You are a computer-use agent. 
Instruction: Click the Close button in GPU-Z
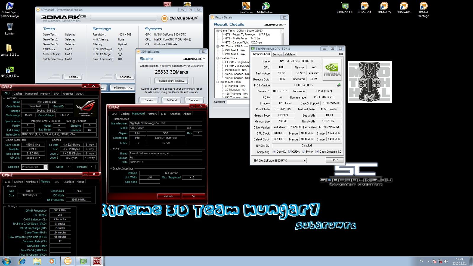tap(335, 160)
